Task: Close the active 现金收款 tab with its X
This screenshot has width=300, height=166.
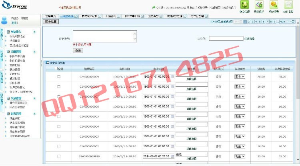Action: pyautogui.click(x=76, y=16)
